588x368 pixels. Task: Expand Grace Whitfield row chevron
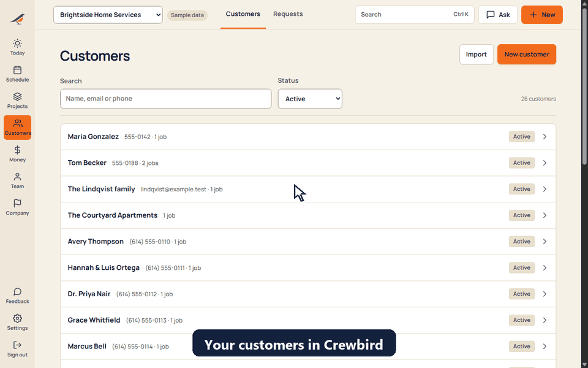(x=545, y=320)
